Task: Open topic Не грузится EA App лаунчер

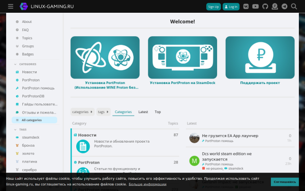Action: point(230,135)
